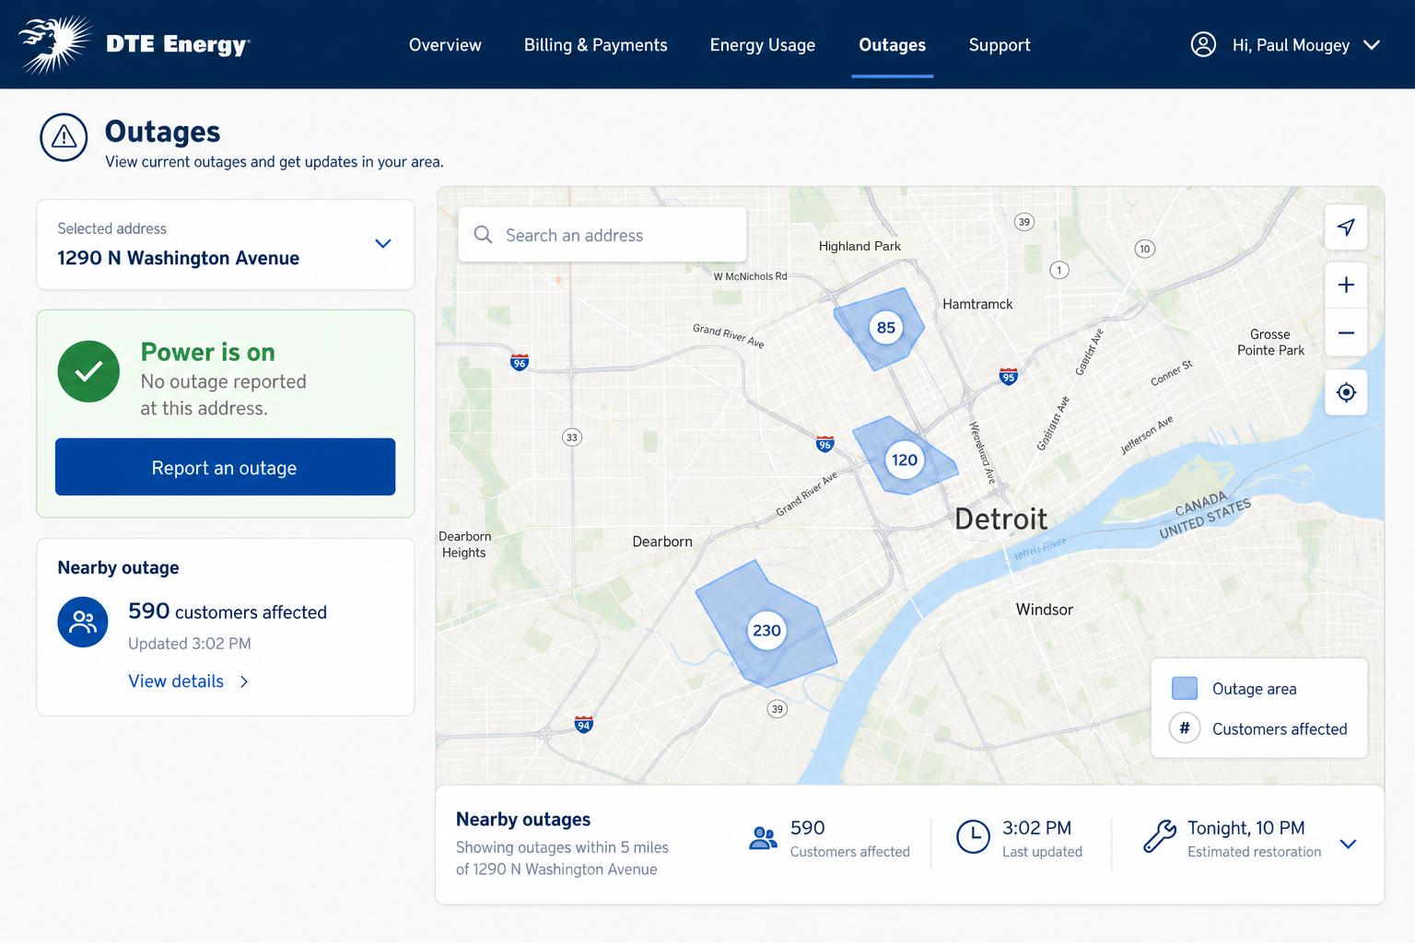This screenshot has width=1415, height=943.
Task: Switch to Energy Usage tab
Action: pos(763,45)
